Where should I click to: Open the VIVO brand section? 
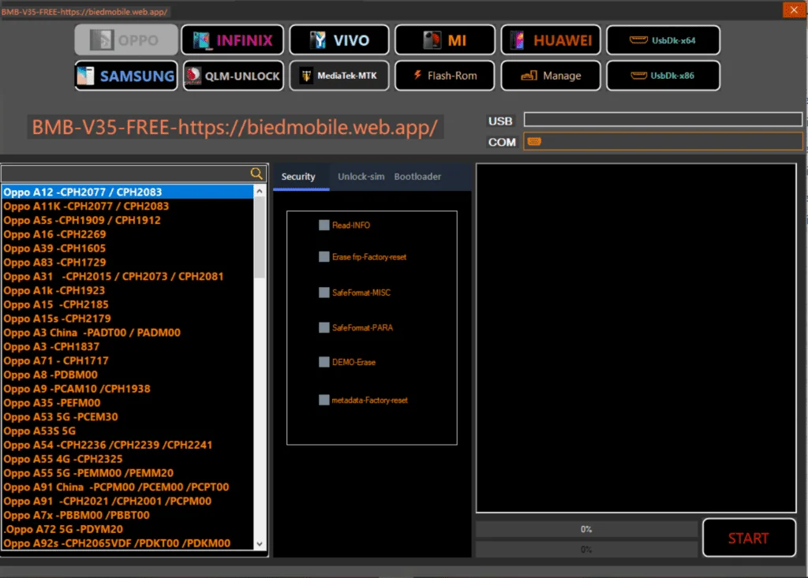tap(339, 39)
